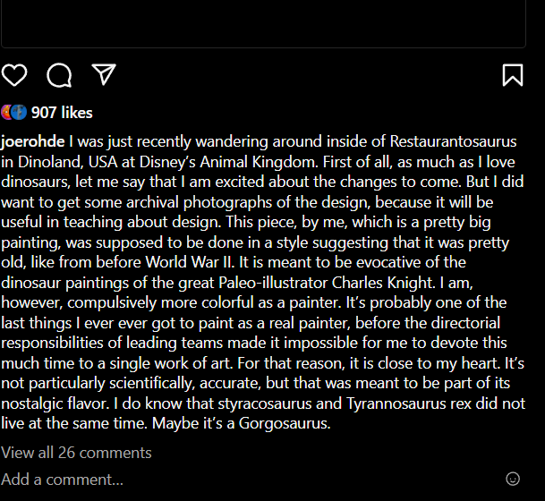The image size is (545, 501).
Task: Save the post with the bookmark icon
Action: click(513, 75)
